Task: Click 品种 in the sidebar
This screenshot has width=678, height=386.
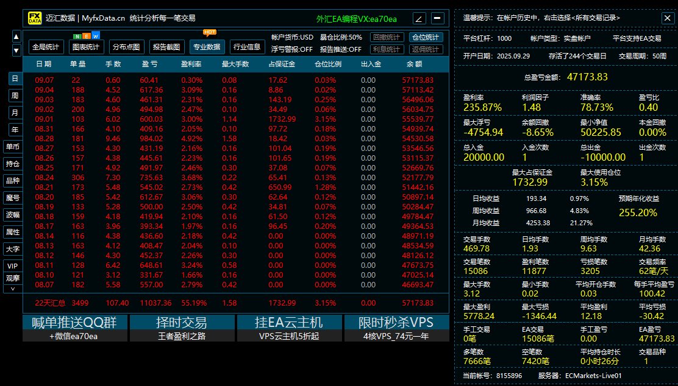Action: 13,180
